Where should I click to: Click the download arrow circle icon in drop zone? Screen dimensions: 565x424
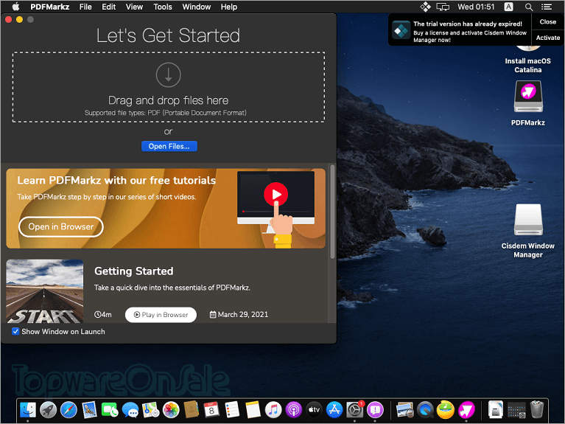pos(168,74)
